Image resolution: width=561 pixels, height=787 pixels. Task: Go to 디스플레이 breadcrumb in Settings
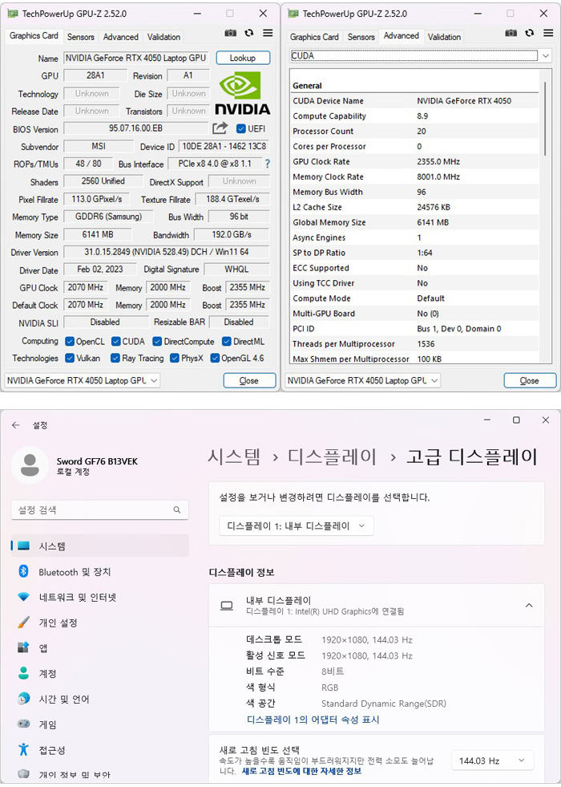point(331,456)
